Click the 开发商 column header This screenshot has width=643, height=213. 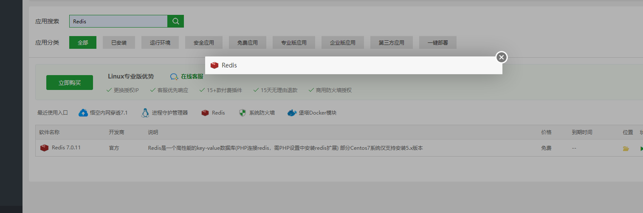click(116, 132)
